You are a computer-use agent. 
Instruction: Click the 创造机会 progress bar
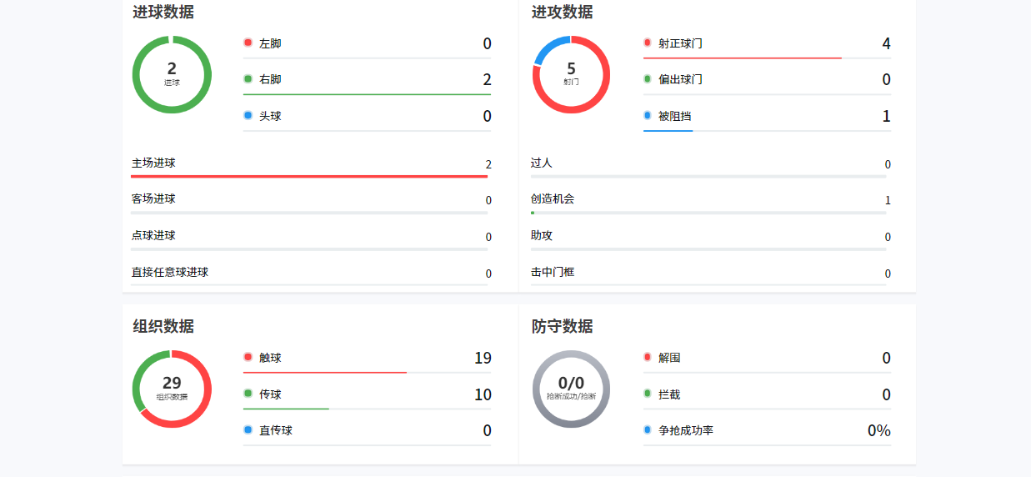point(708,213)
